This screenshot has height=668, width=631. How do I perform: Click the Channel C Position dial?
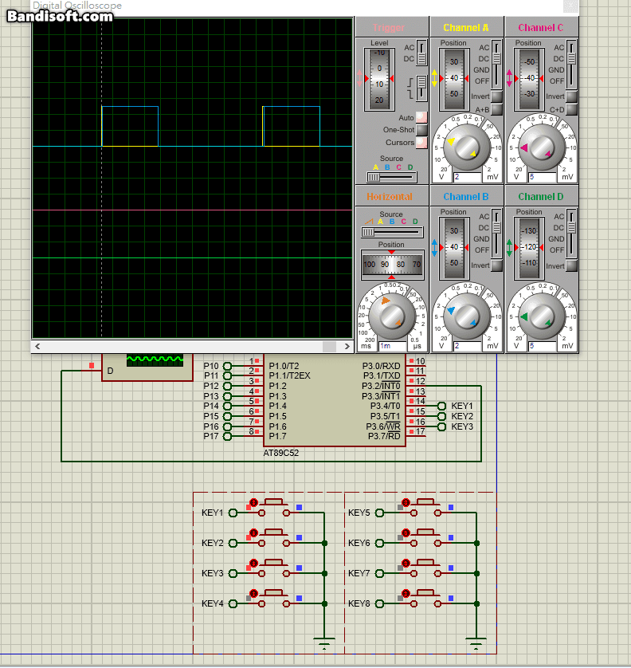click(529, 79)
